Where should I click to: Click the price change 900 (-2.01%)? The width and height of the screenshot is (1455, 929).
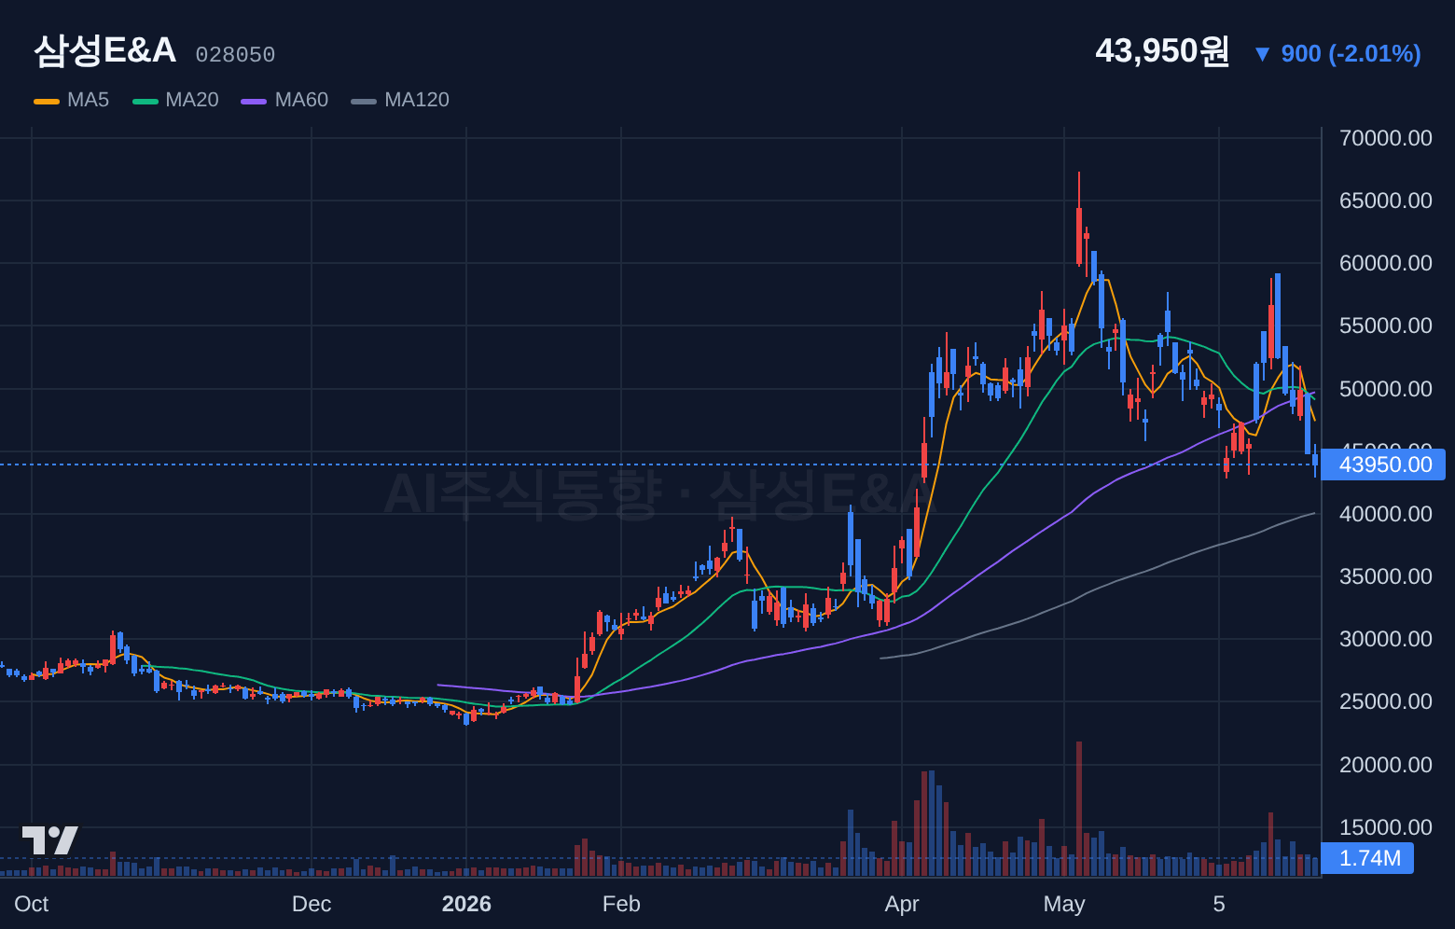[1351, 54]
